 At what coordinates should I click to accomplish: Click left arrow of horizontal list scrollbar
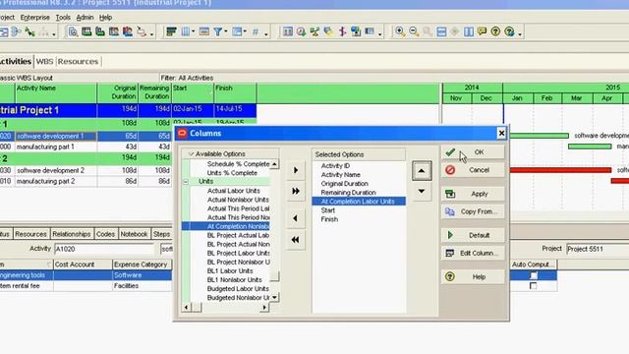[186, 308]
